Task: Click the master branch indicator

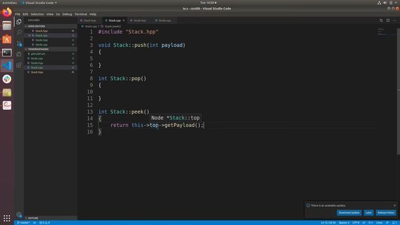Action: [x=23, y=222]
